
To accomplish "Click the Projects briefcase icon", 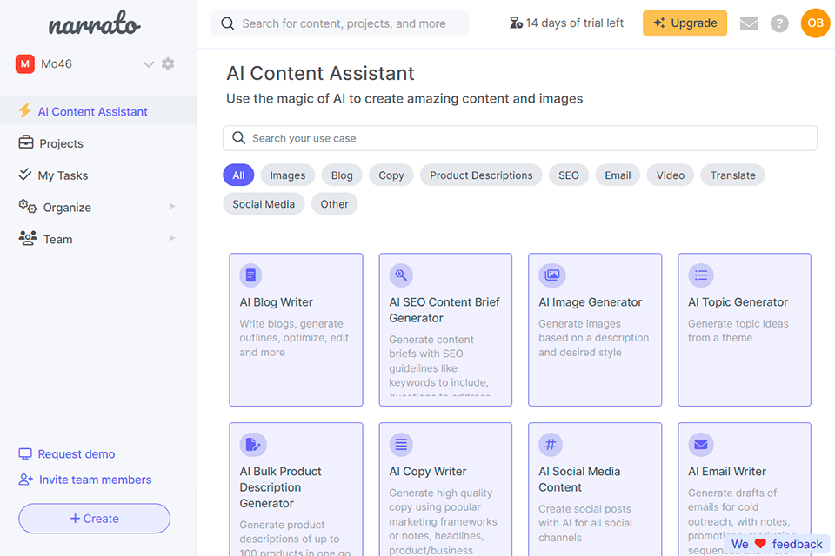I will tap(25, 142).
